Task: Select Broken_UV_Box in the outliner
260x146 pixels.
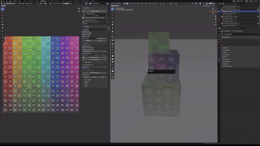Action: 229,18
